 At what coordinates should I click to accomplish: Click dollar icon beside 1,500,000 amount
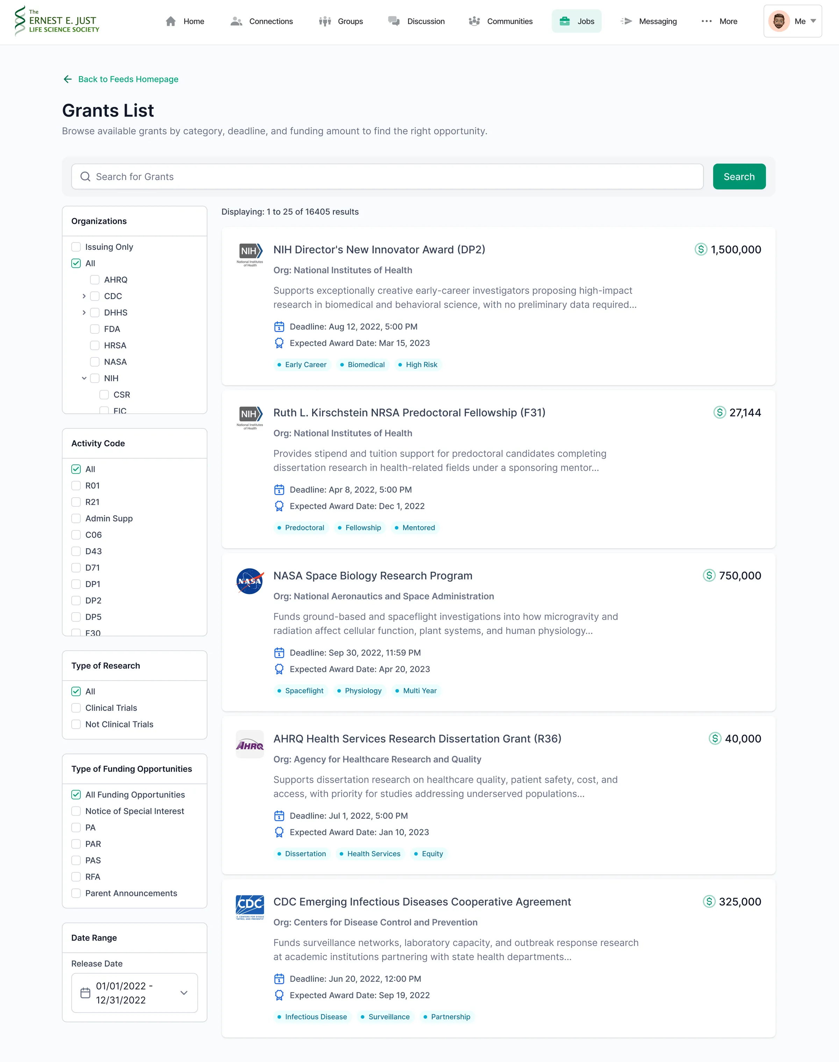701,250
